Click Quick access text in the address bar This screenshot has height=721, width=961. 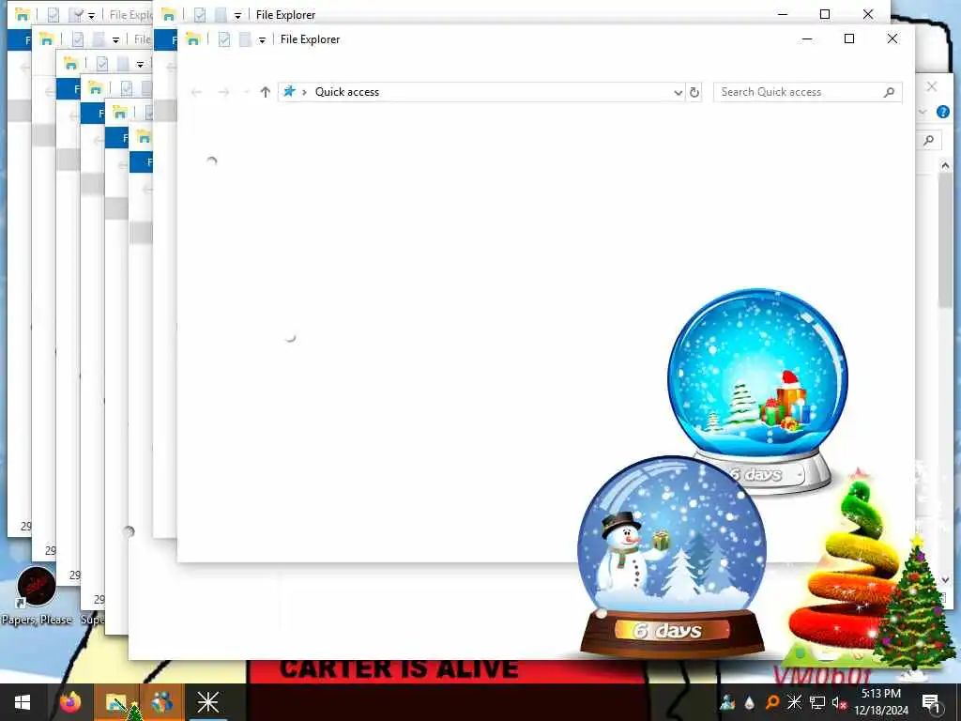[347, 92]
